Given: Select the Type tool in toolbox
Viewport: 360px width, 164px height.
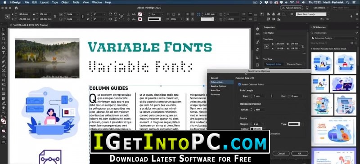Looking at the screenshot, I should (x=4, y=52).
